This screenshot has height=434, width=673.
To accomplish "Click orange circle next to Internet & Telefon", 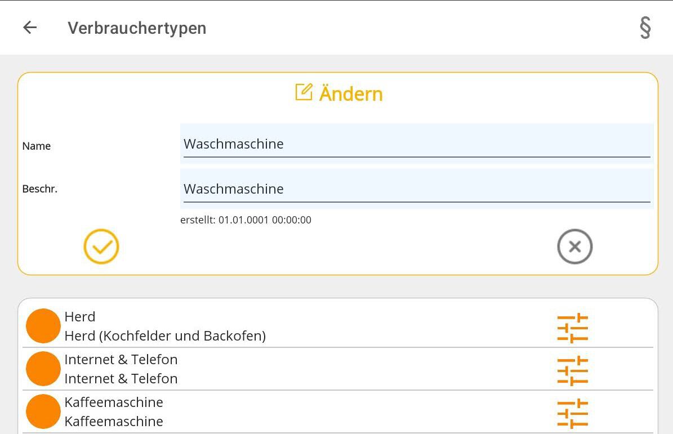I will tap(43, 369).
